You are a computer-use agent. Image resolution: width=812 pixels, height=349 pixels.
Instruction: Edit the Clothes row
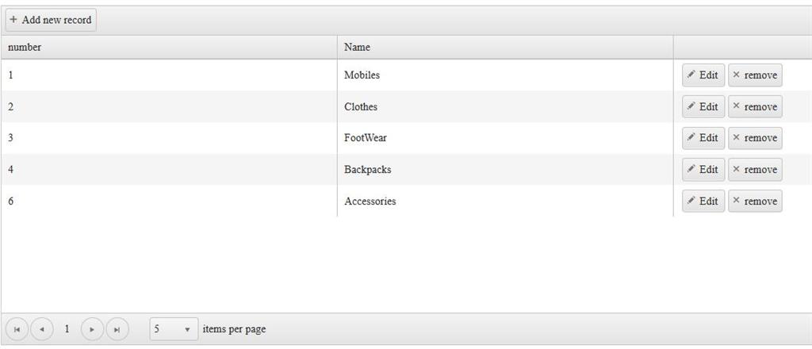point(703,107)
